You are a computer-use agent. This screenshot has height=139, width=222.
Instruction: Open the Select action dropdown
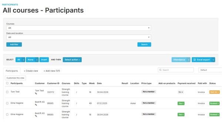(72, 60)
